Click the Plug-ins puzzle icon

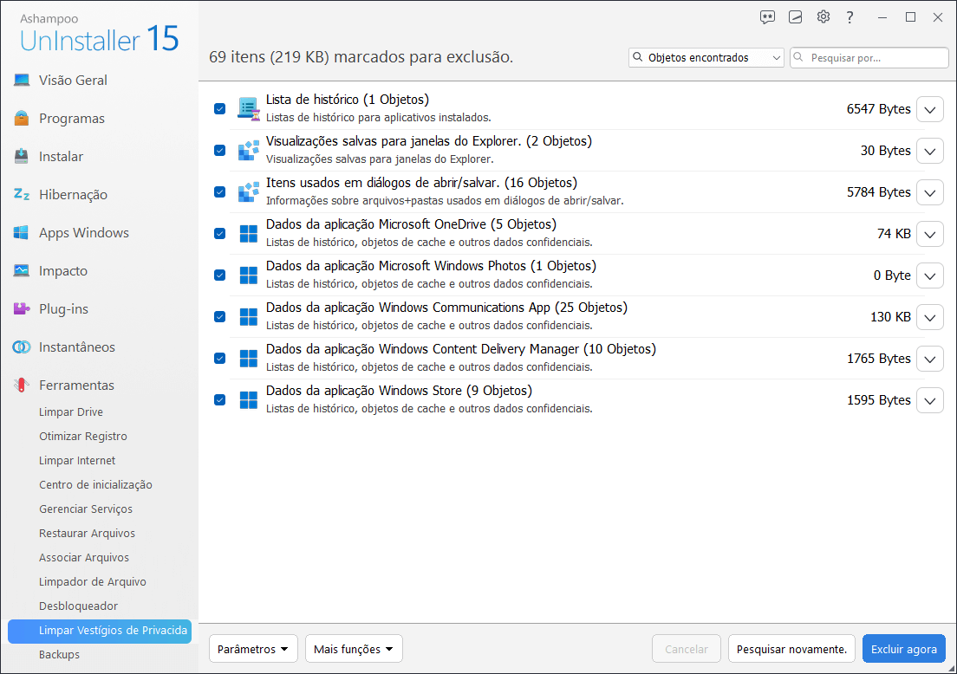pos(22,308)
